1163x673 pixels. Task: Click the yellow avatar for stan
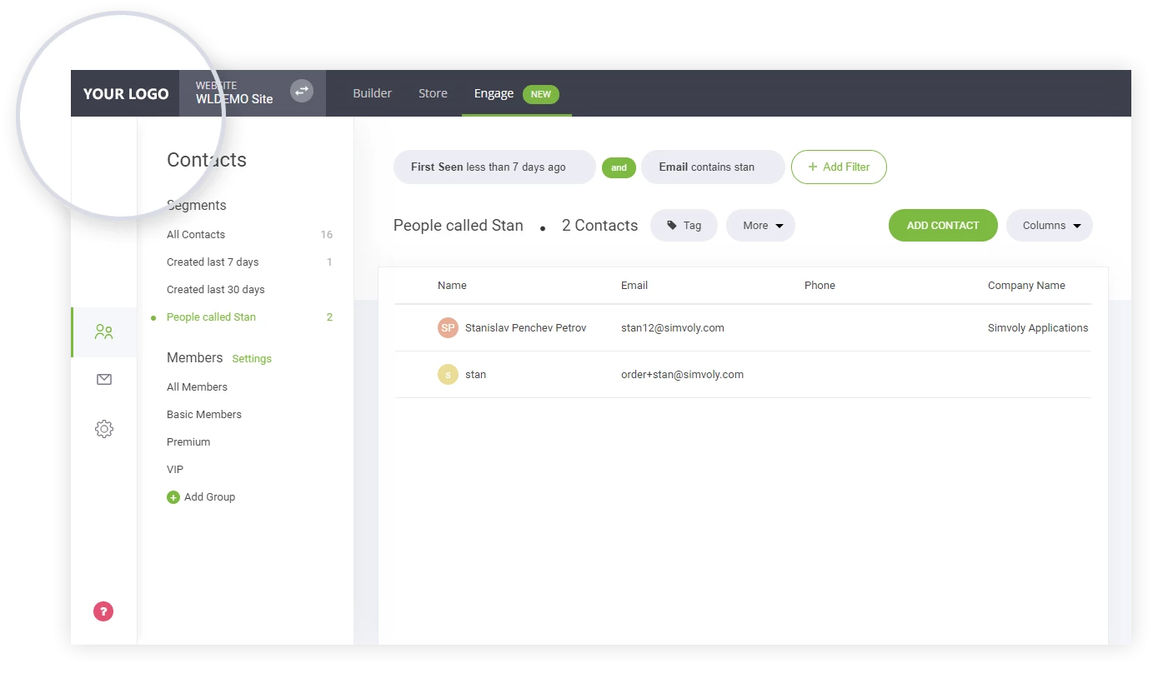[x=448, y=375]
